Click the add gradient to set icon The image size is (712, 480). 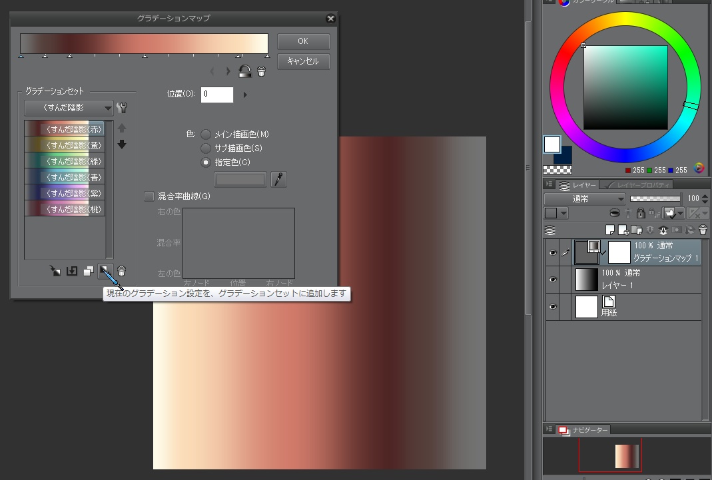coord(105,271)
